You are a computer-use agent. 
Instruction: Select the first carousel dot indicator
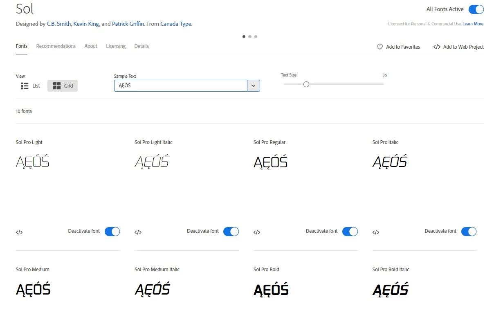[244, 36]
